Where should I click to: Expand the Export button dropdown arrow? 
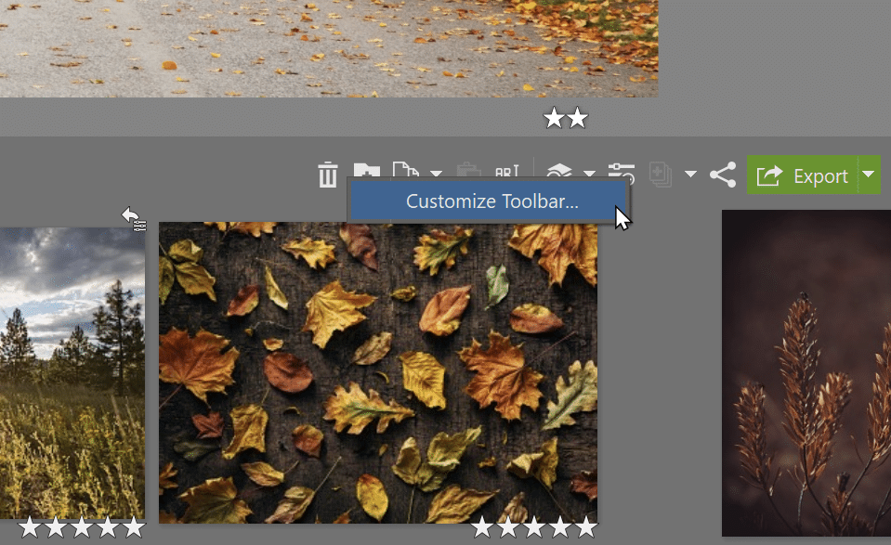point(868,175)
